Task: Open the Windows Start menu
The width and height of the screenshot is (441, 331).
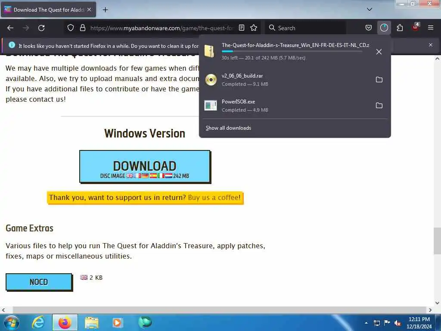Action: [x=11, y=322]
